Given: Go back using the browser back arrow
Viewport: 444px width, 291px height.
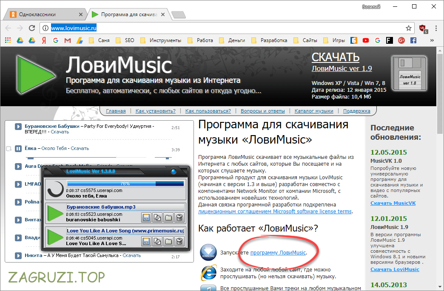Looking at the screenshot, I should point(8,28).
